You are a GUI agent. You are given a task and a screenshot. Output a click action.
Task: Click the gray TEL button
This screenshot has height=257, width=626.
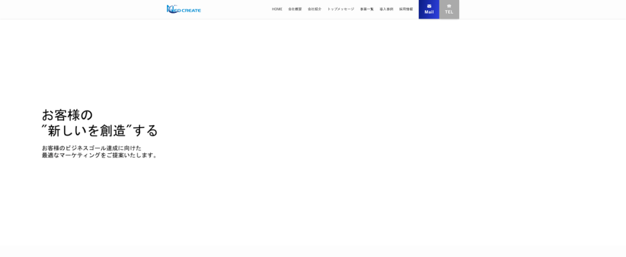[449, 9]
